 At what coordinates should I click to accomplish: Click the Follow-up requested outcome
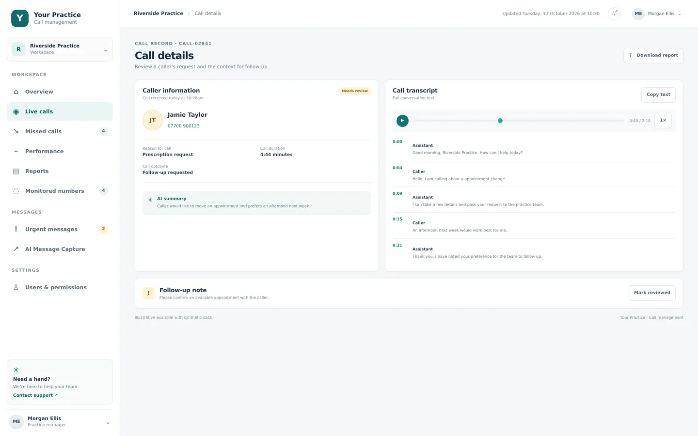click(168, 172)
